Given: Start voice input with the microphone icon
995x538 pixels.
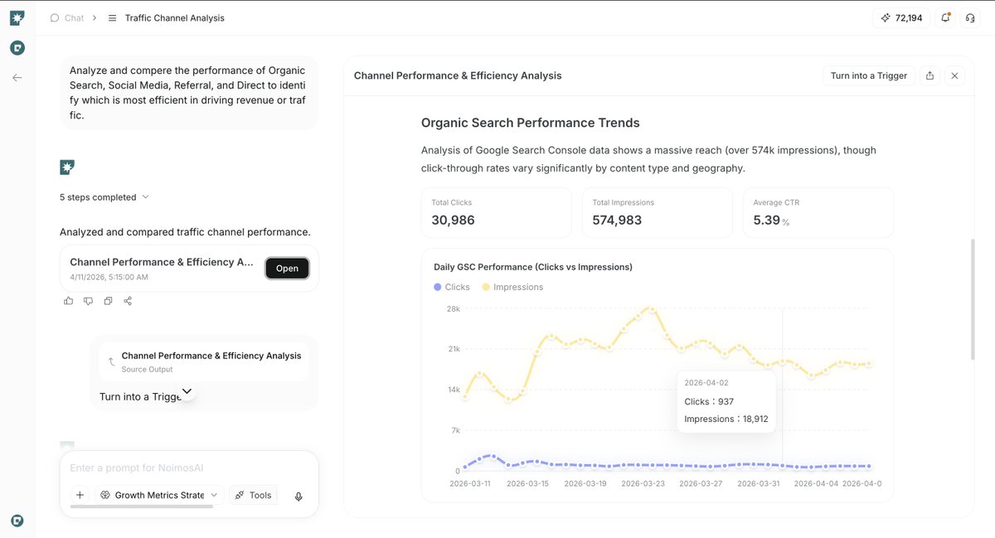Looking at the screenshot, I should pos(298,496).
